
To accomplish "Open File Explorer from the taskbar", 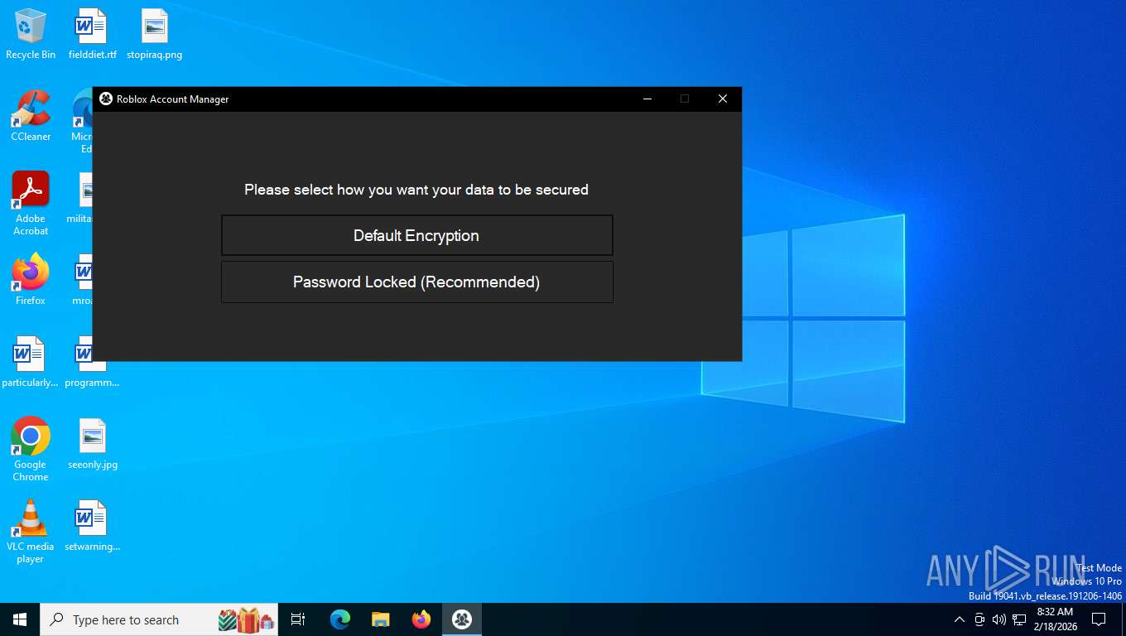I will tap(381, 619).
